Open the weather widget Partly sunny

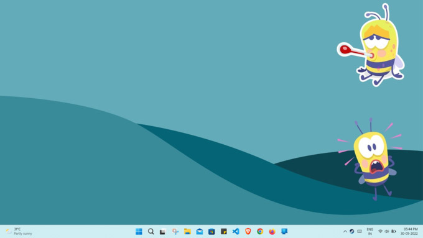pos(19,231)
